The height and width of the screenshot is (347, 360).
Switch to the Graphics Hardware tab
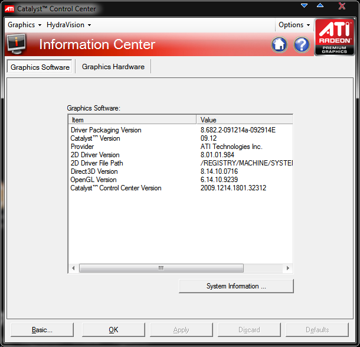tap(113, 67)
